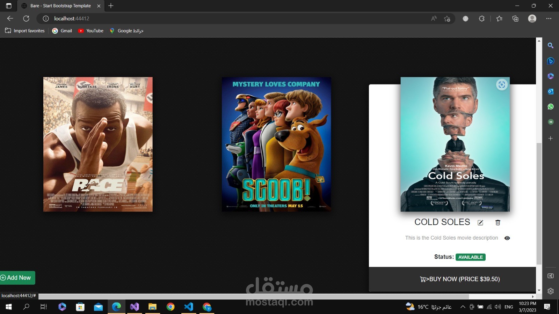Go back to the previous page
The image size is (559, 314).
click(x=10, y=18)
